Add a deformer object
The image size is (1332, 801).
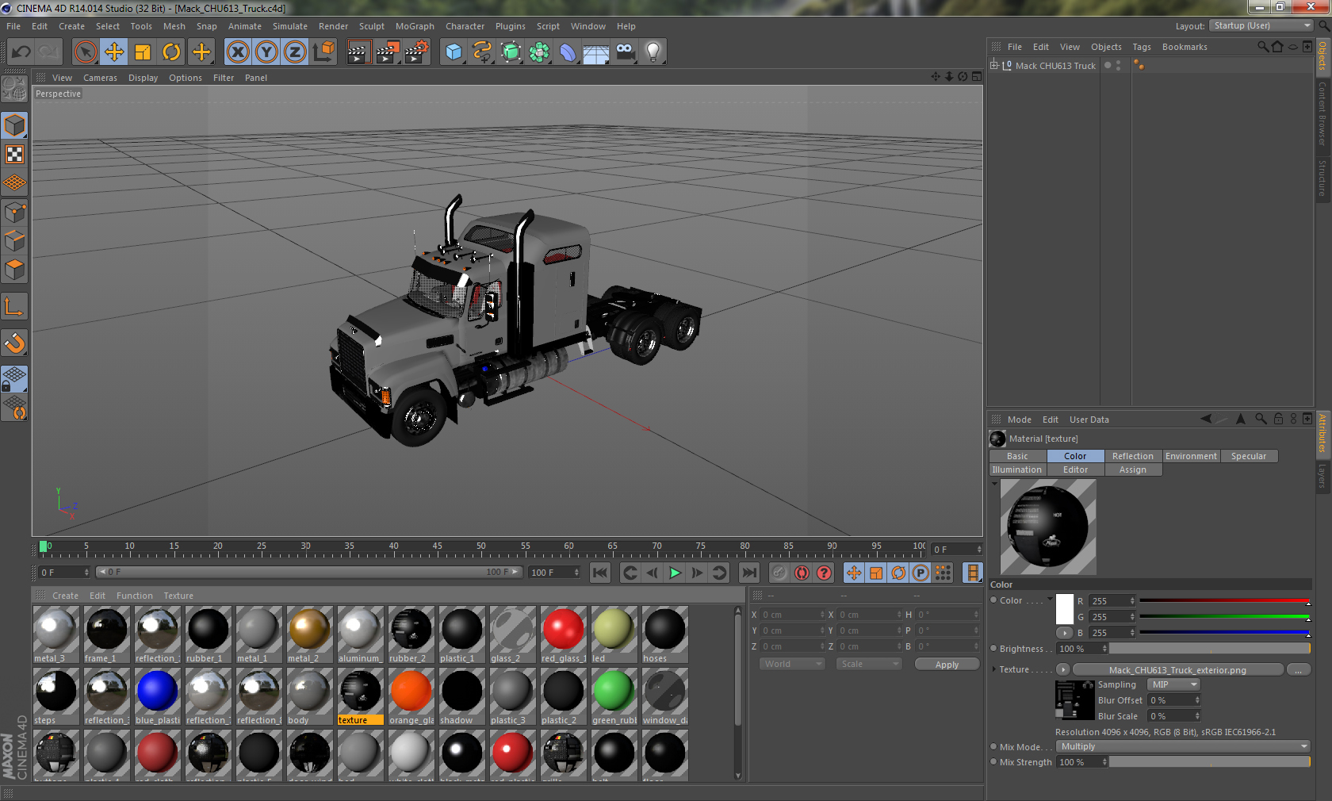[568, 52]
